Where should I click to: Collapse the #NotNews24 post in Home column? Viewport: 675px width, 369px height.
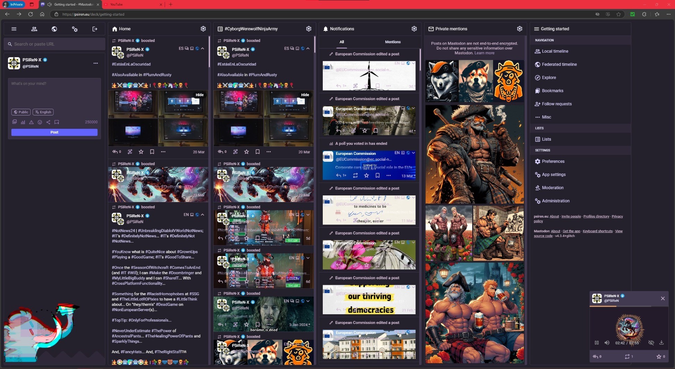(202, 215)
